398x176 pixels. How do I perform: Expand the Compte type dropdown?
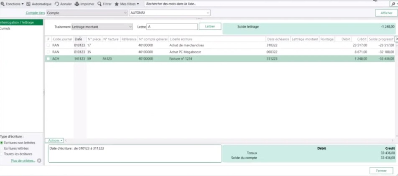point(125,13)
